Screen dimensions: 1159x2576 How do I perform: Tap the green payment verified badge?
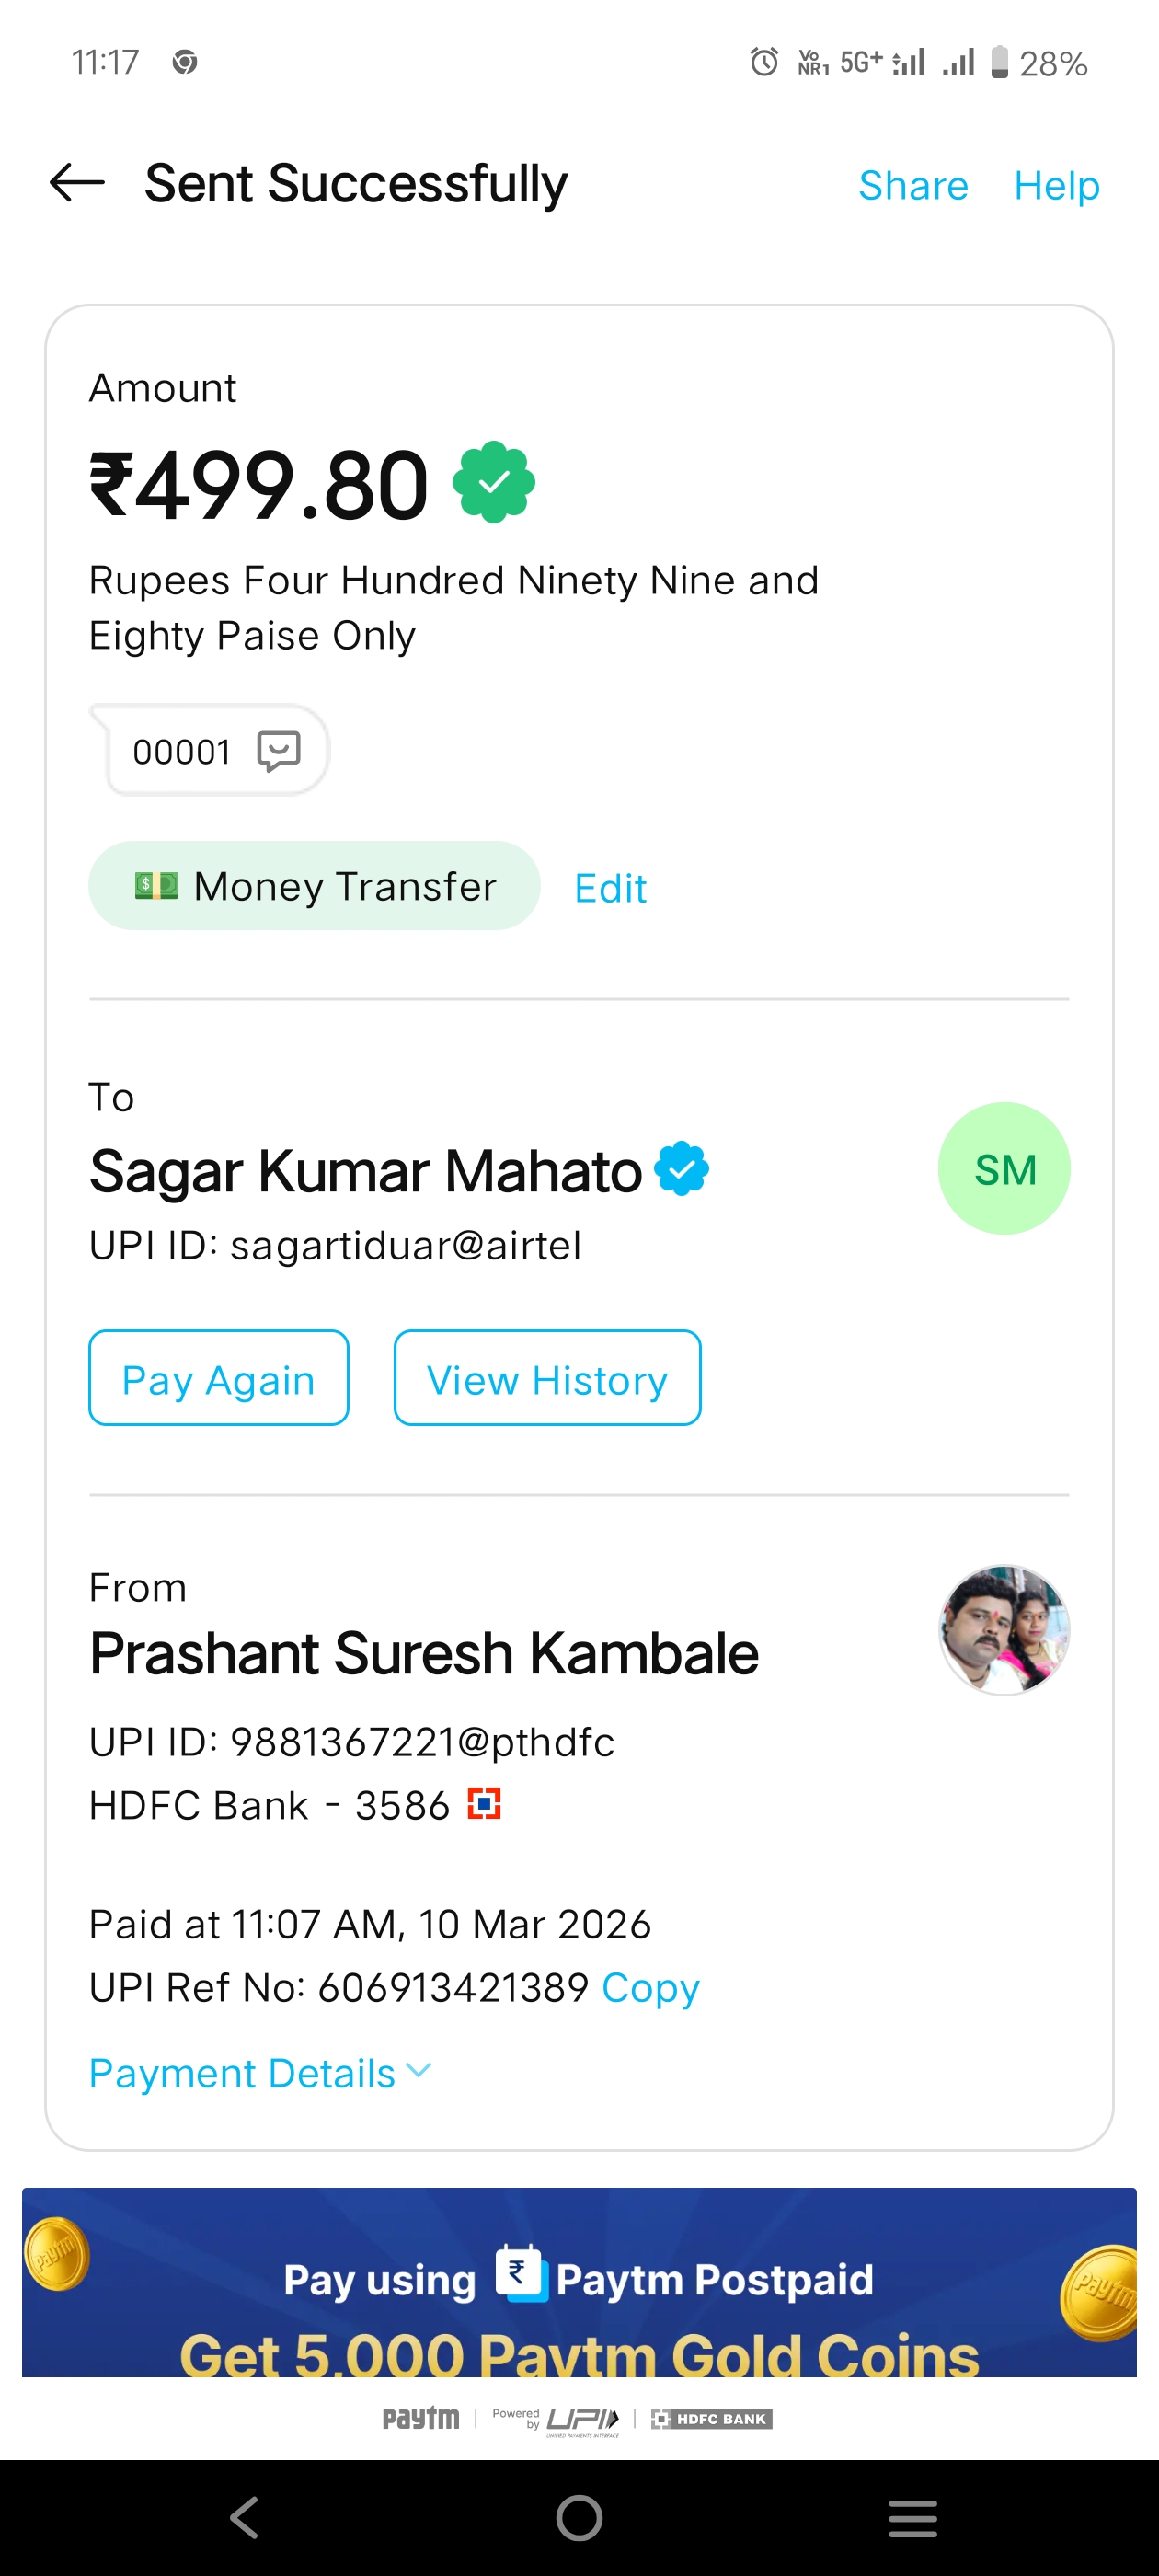493,483
